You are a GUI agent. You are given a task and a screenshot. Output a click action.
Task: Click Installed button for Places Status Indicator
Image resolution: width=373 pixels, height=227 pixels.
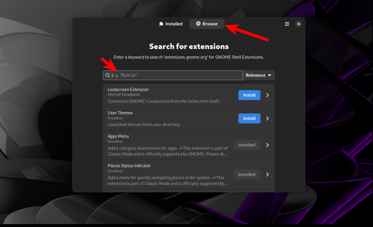[247, 174]
